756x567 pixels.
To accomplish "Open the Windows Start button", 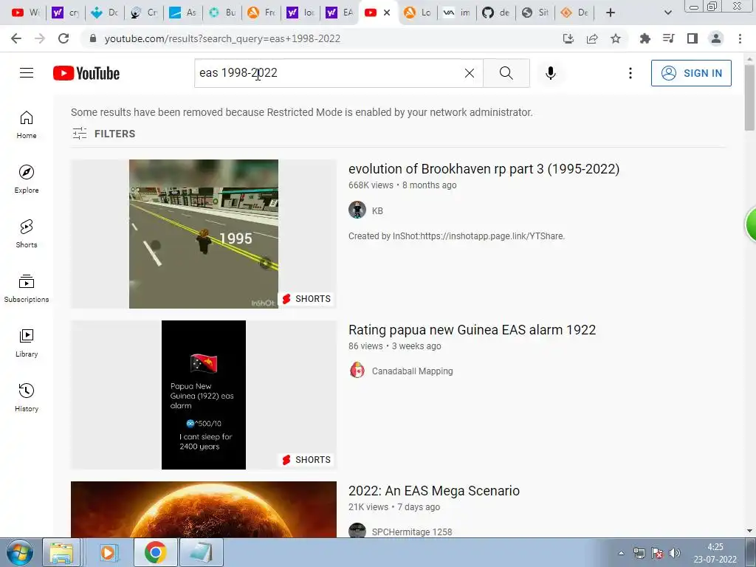I will coord(19,552).
